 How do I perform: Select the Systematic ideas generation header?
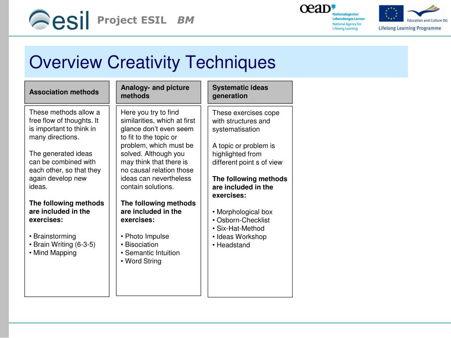[x=250, y=92]
